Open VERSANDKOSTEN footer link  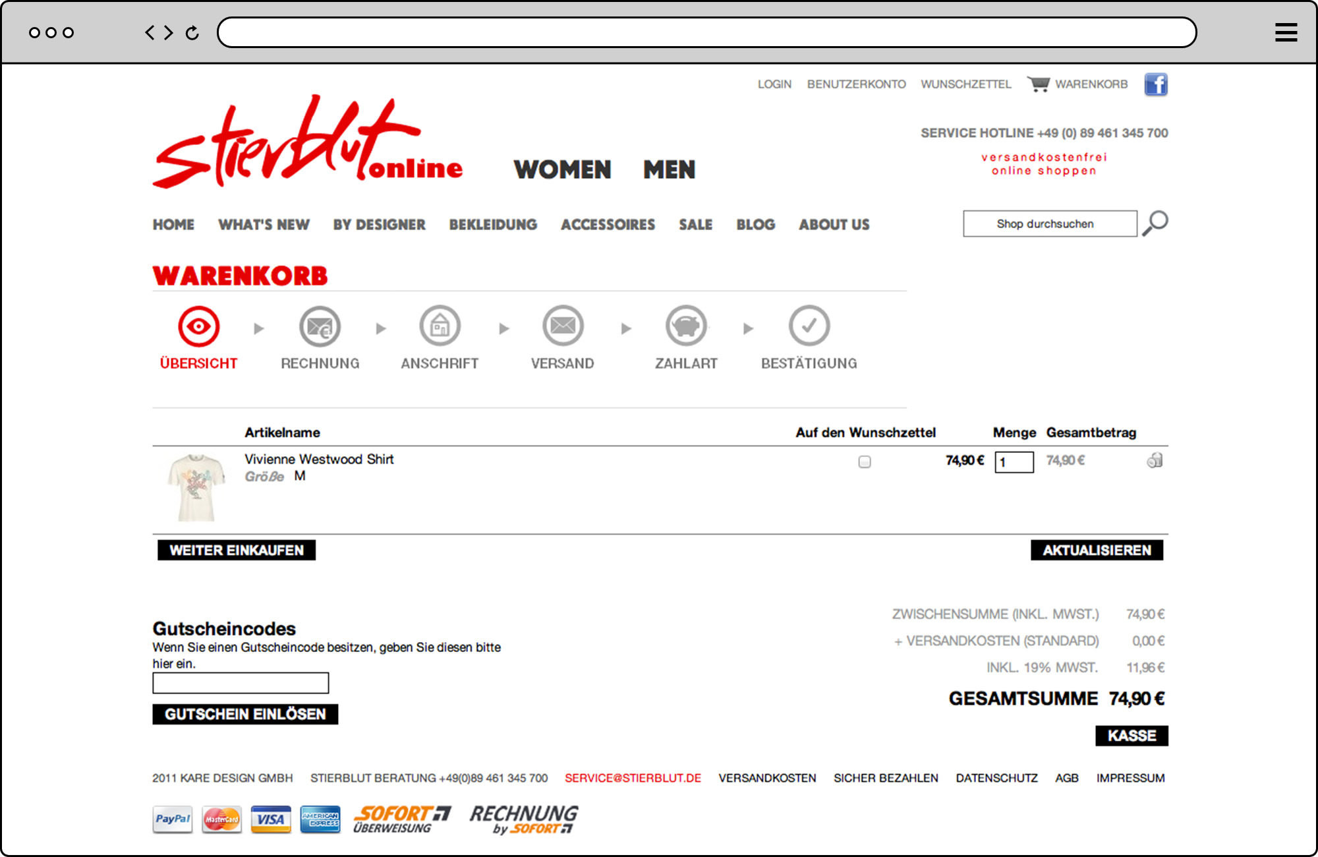(x=767, y=779)
